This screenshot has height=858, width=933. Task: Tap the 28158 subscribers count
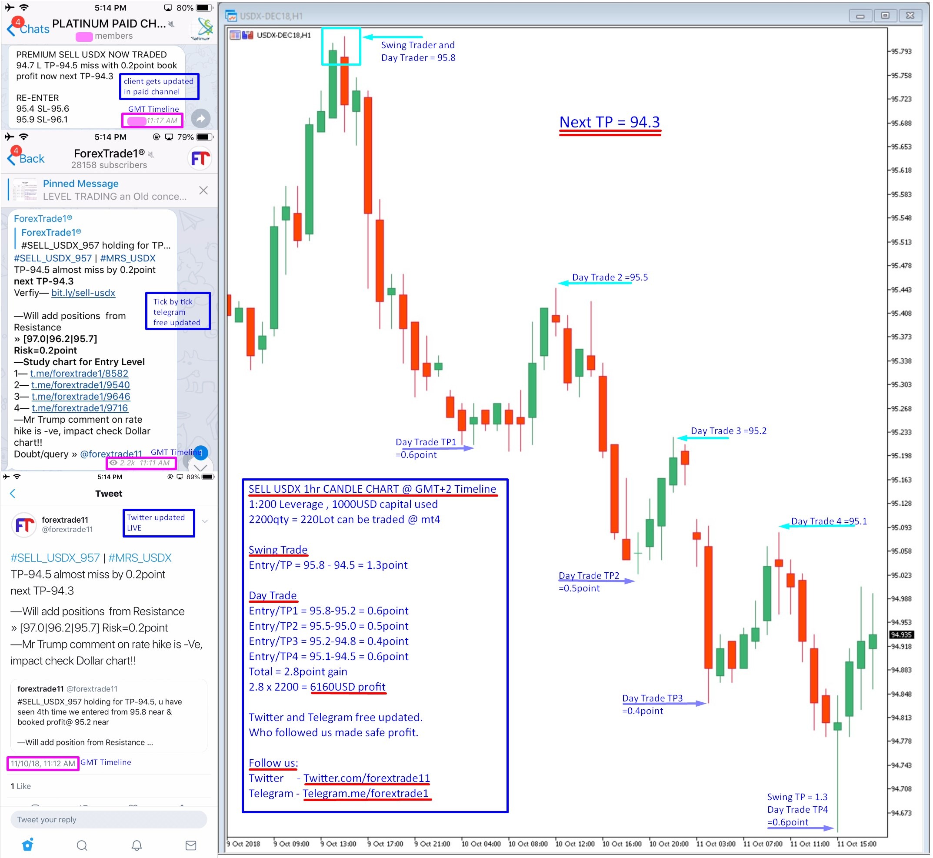point(109,165)
